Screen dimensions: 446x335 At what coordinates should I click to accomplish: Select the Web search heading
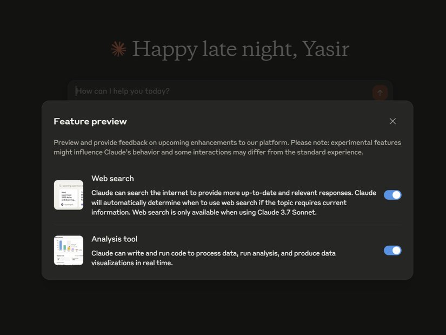[112, 179]
